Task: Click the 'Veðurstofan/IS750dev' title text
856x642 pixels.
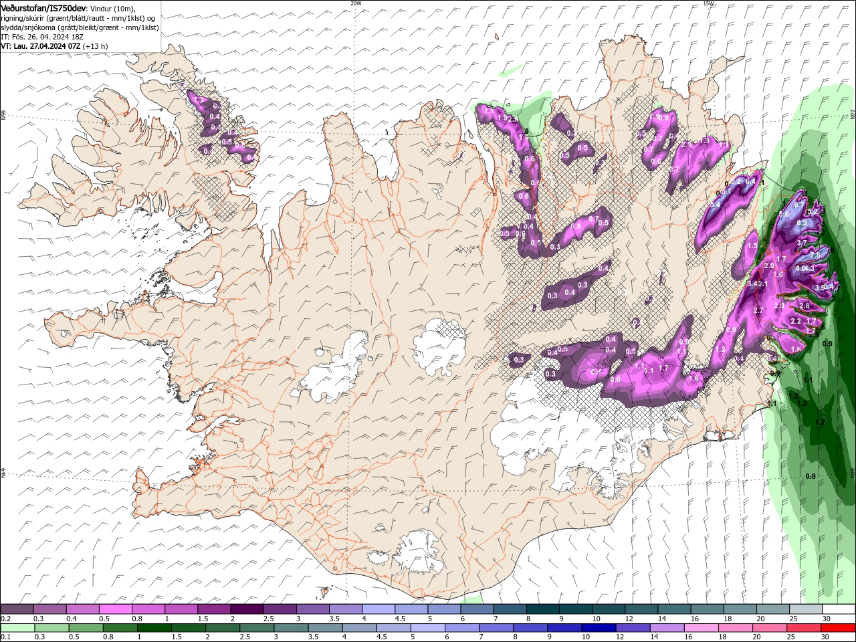Action: (x=43, y=7)
